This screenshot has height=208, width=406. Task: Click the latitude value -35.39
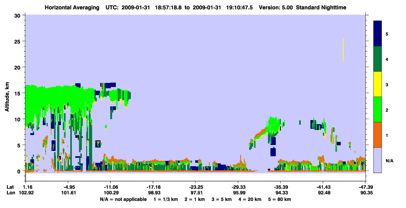(280, 187)
